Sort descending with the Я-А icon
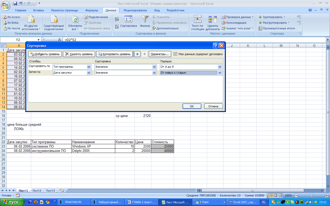Image resolution: width=330 pixels, height=206 pixels. pos(117,26)
